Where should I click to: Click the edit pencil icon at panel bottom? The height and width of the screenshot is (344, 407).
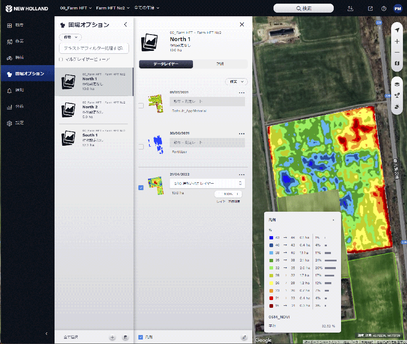244,337
